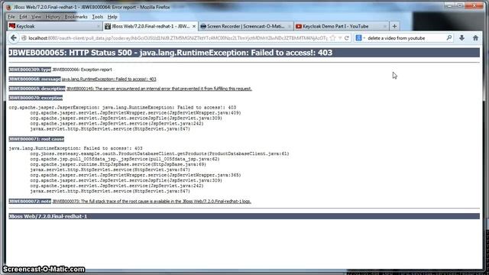489x275 pixels.
Task: Click the 'JBoss Web/7.2.0.Final-redhat-1' footer text
Action: [48, 216]
